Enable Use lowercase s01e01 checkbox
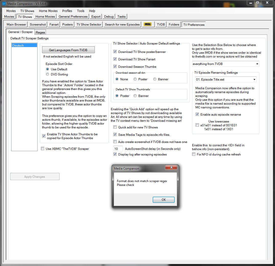 pyautogui.click(x=197, y=125)
